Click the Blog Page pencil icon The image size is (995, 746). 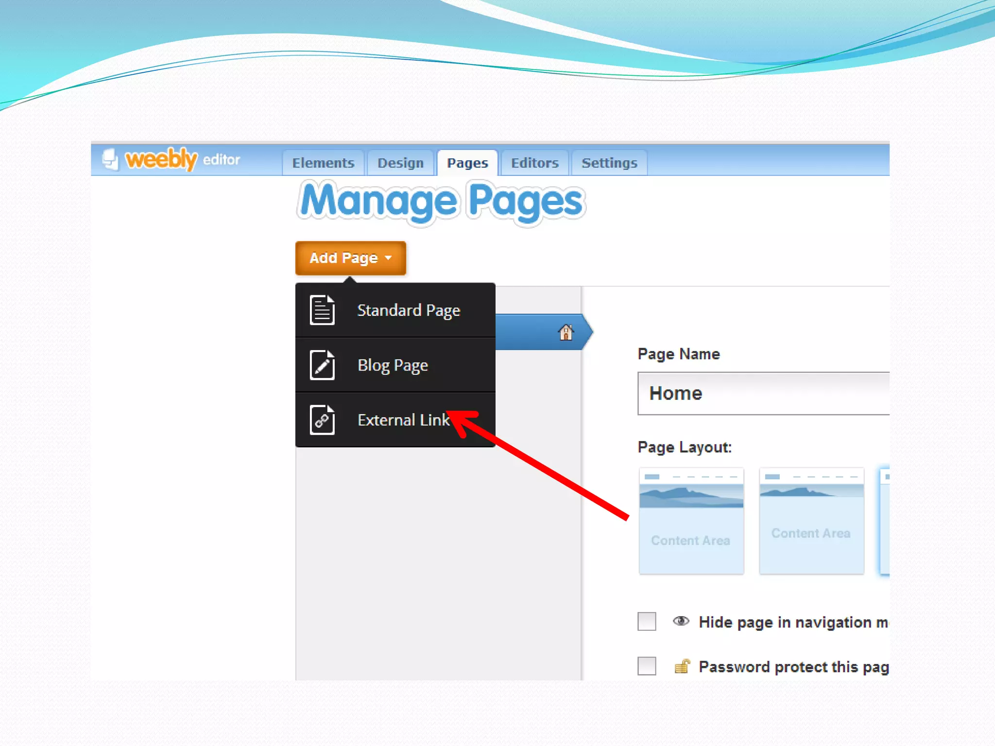click(x=322, y=365)
